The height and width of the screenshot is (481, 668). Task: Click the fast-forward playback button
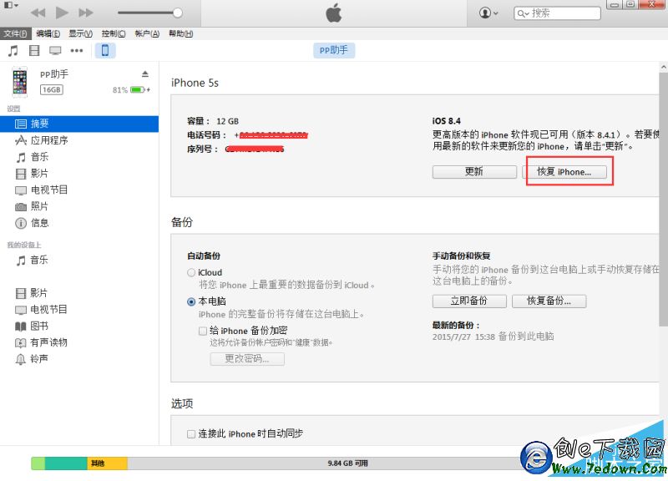click(x=86, y=13)
